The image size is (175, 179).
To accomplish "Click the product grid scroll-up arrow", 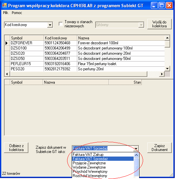I will (167, 38).
